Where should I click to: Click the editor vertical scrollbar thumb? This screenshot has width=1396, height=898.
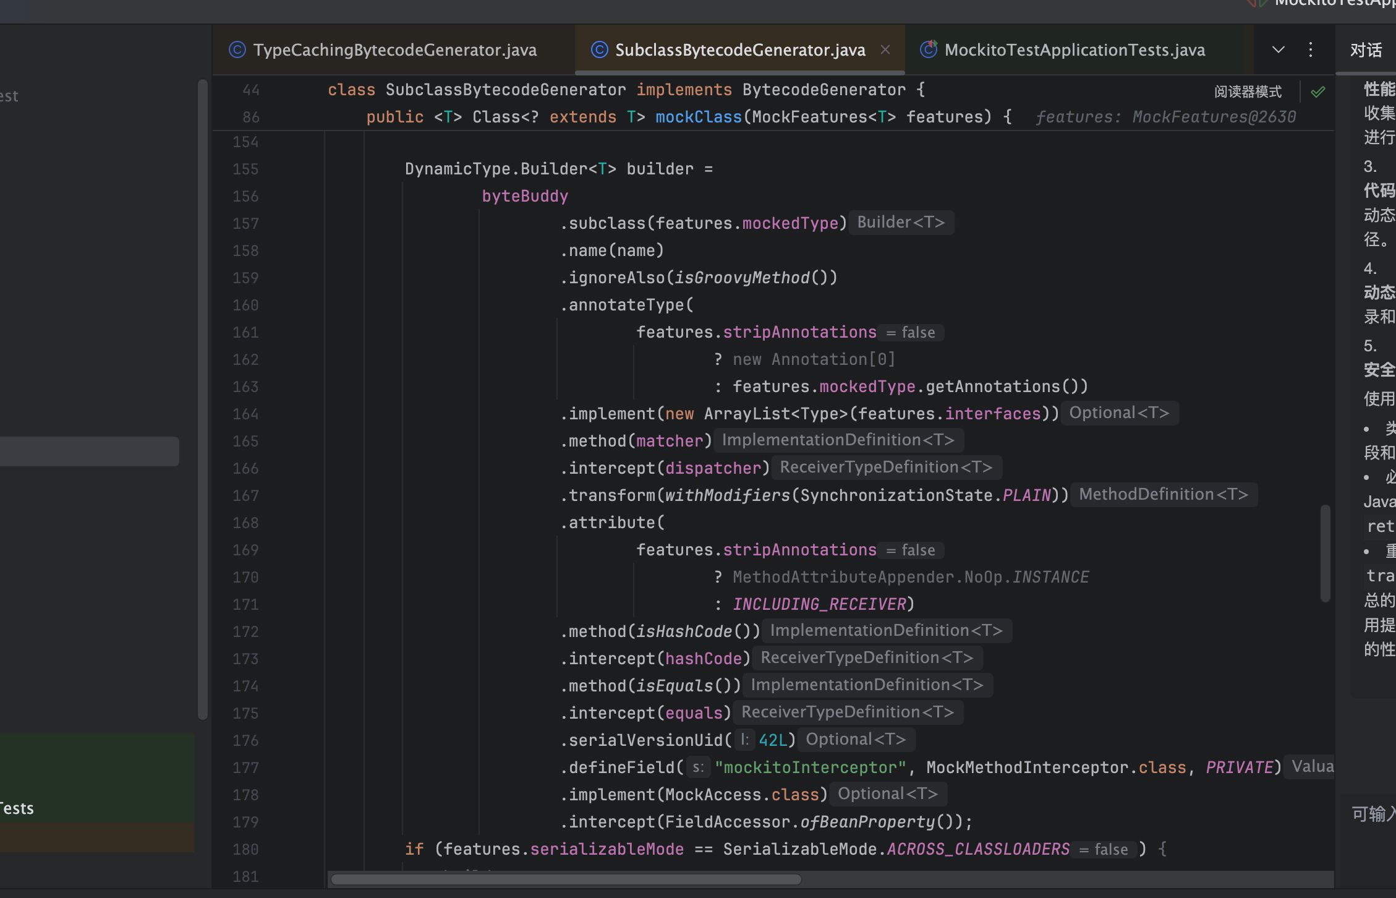coord(1325,553)
